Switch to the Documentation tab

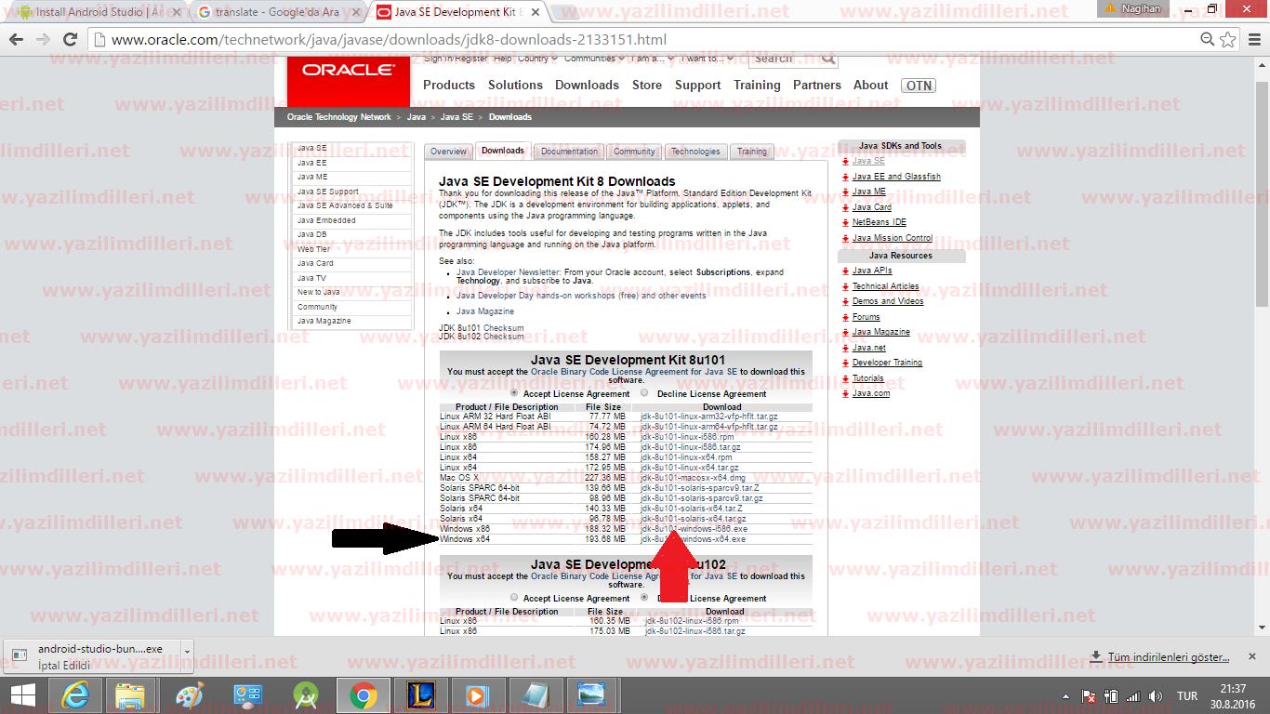[569, 152]
